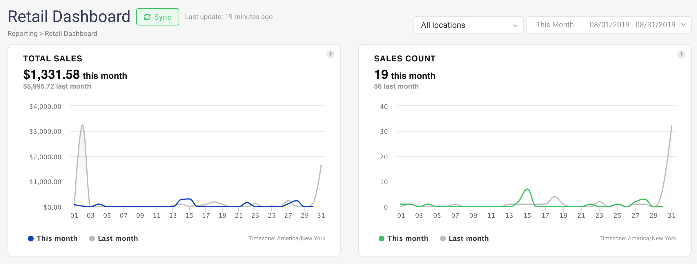Click Timezone: America/New York under Total Sales
The image size is (697, 264).
coord(287,238)
